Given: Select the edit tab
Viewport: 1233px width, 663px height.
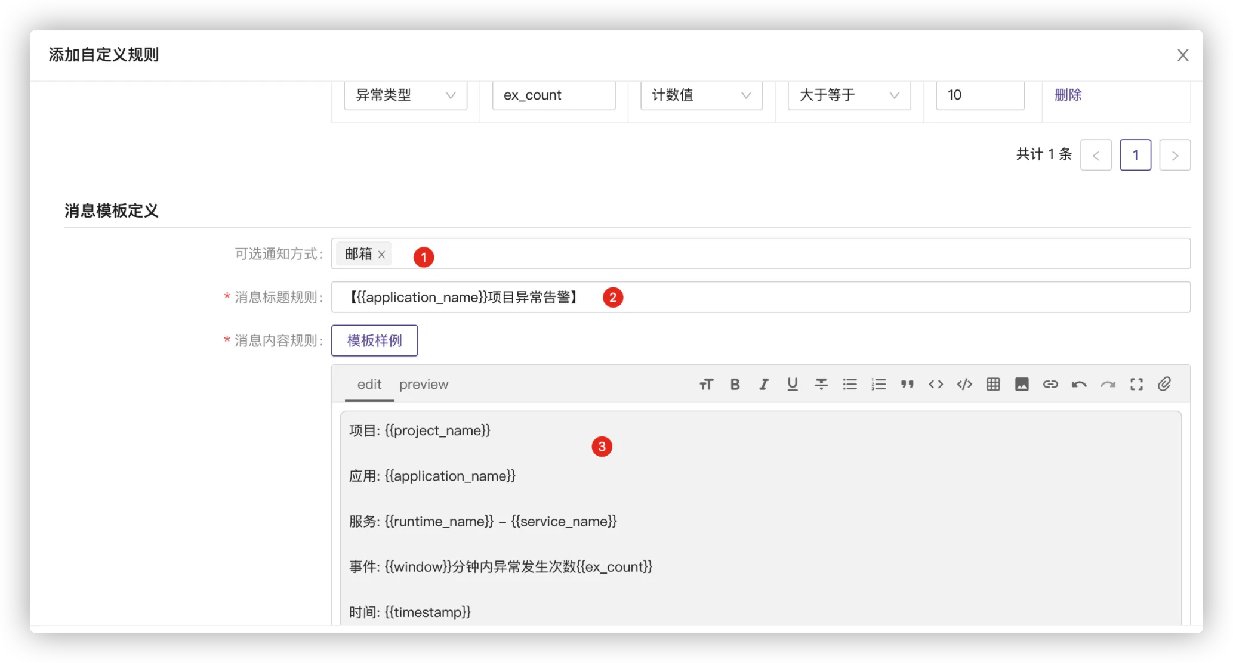Looking at the screenshot, I should pos(369,385).
